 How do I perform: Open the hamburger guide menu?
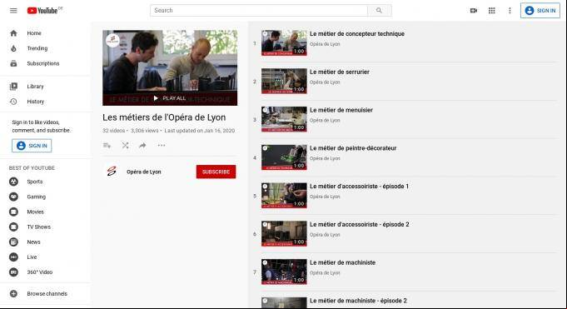tap(13, 11)
